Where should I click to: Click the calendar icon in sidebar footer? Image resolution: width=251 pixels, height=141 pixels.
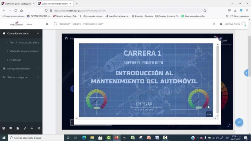11,128
